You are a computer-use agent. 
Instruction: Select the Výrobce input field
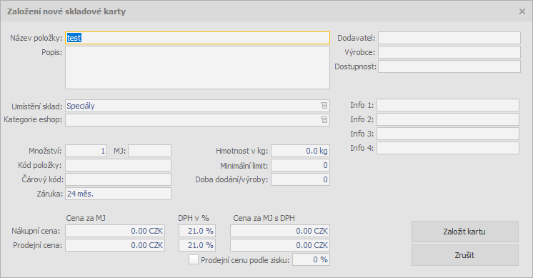coord(449,52)
